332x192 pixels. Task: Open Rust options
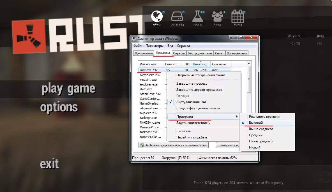coord(59,108)
